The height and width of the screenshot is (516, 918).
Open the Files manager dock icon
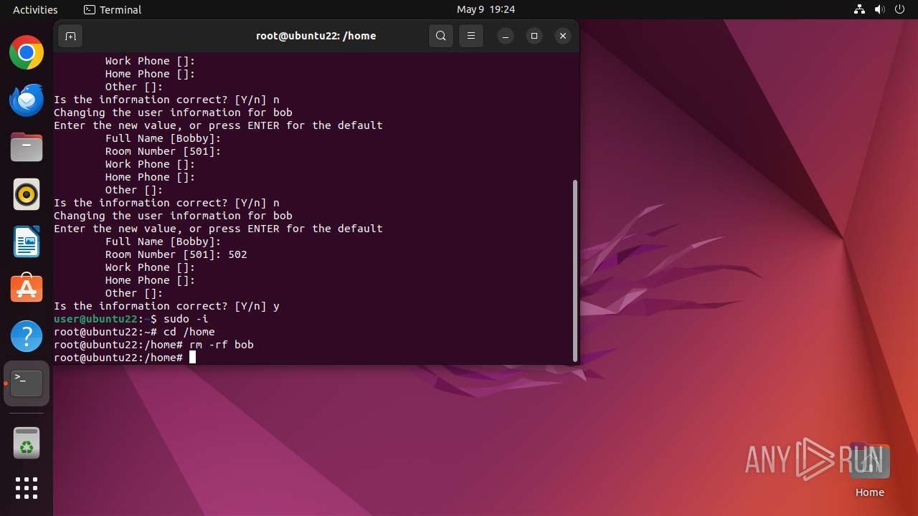(27, 147)
